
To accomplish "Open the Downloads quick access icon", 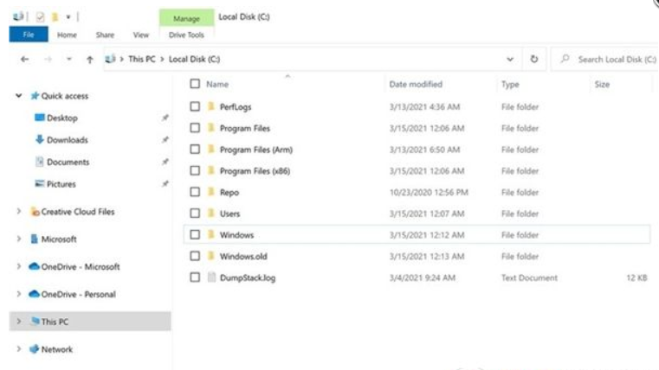I will (39, 139).
